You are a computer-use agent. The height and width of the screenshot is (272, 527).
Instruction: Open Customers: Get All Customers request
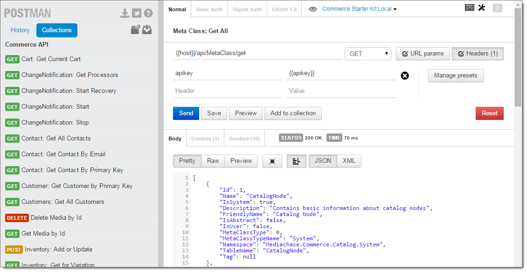pos(63,202)
